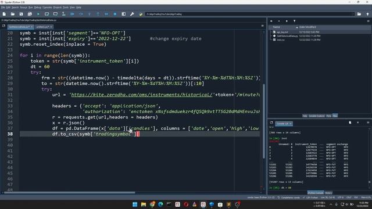The height and width of the screenshot is (209, 372).
Task: Browse editor tabs icon
Action: pos(3,26)
